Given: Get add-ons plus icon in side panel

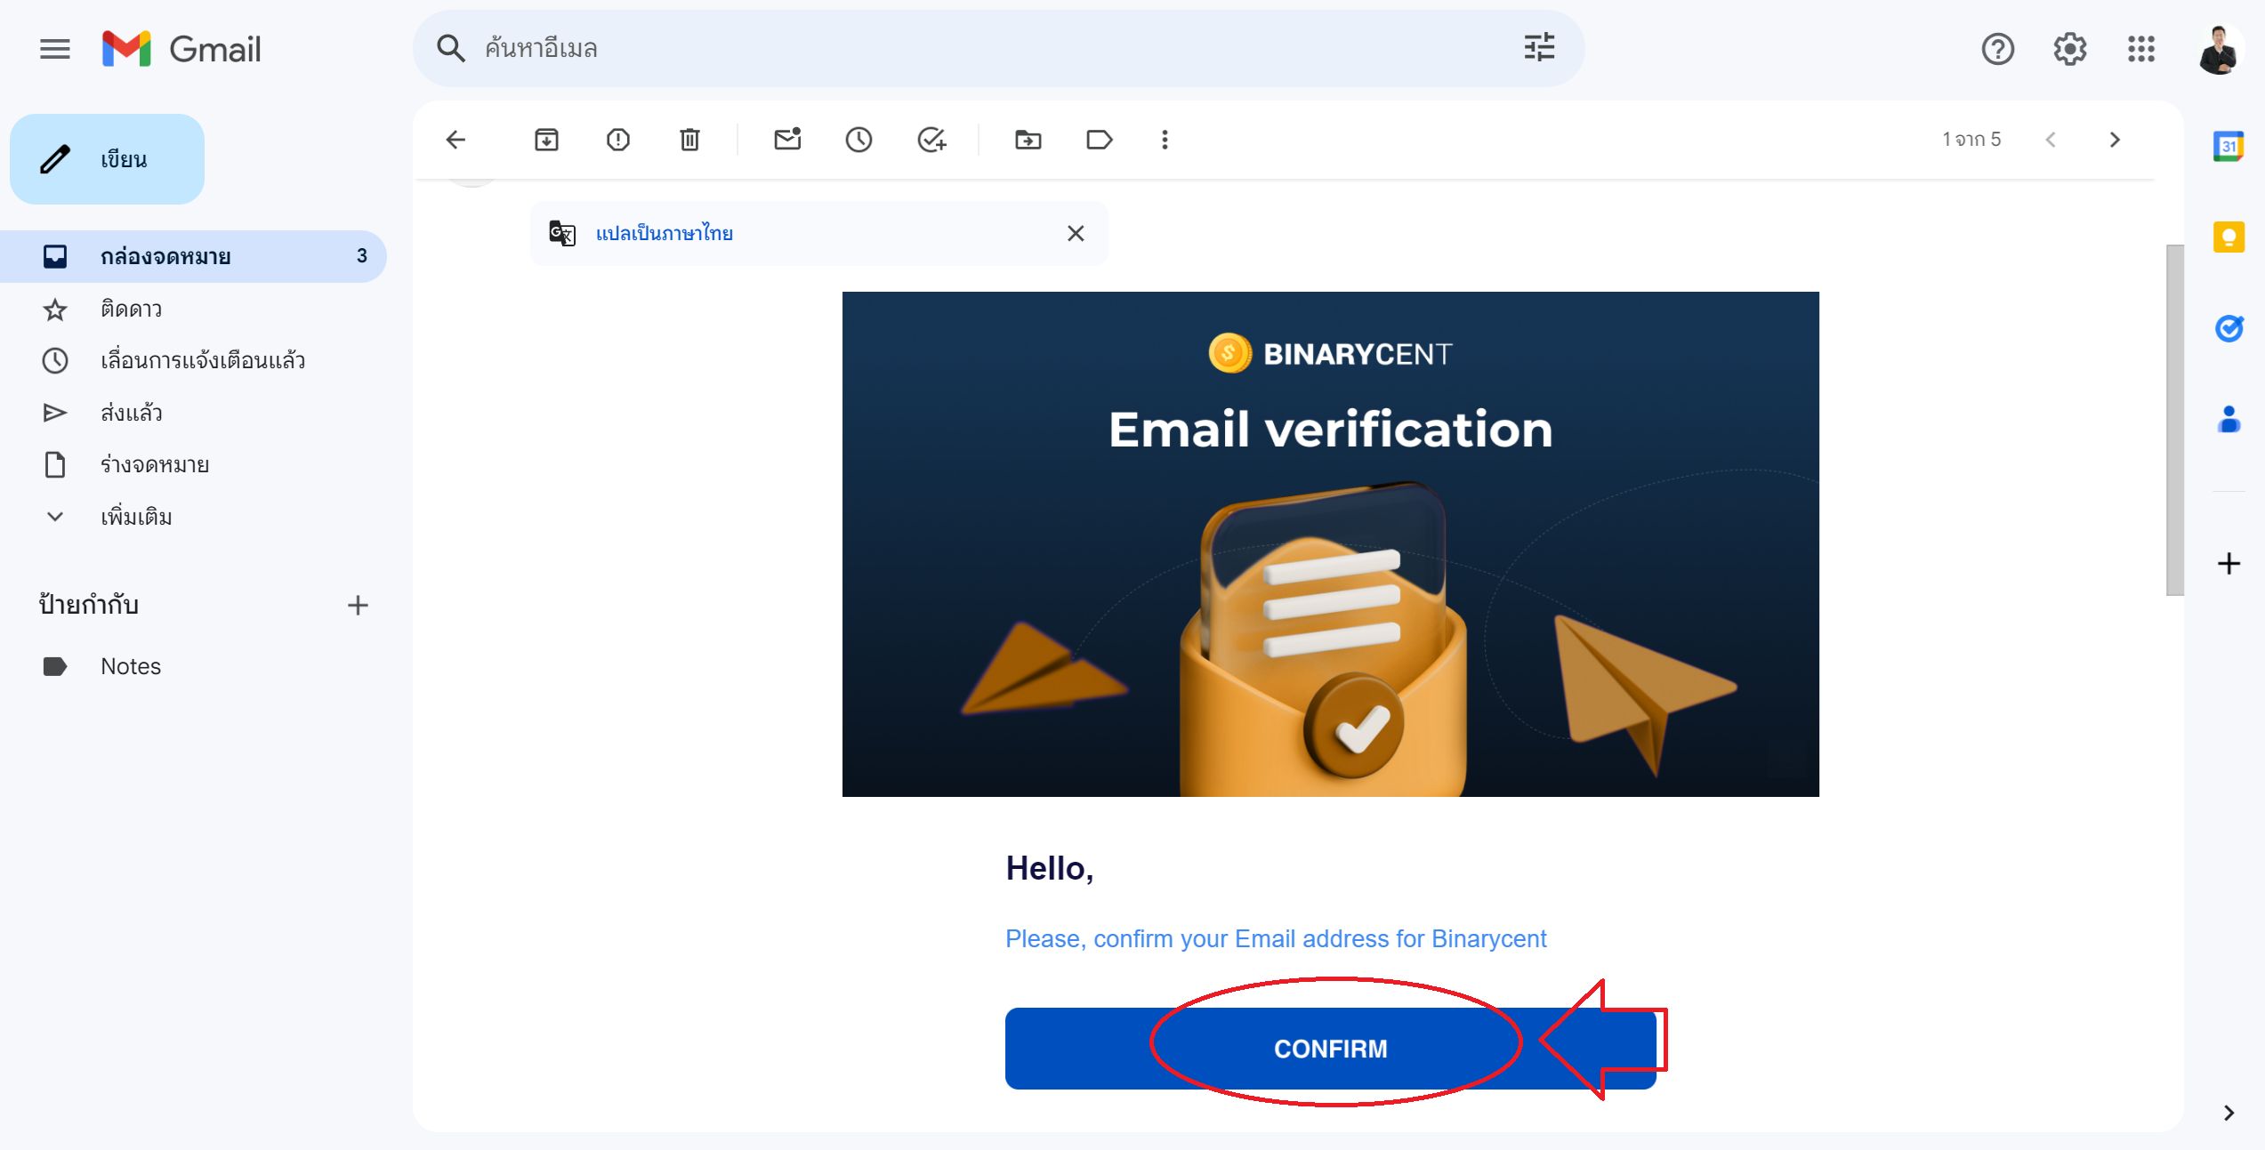Looking at the screenshot, I should click(2229, 564).
